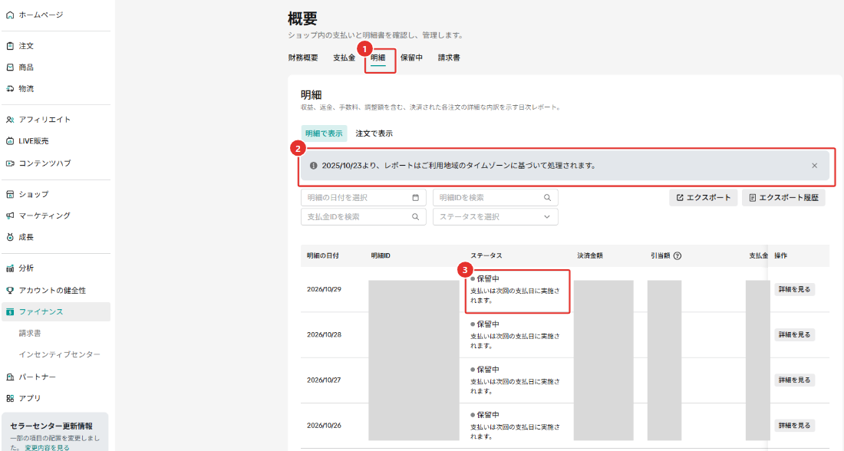Click the search icon in 支払金ID field
Viewport: 844px width, 451px height.
[416, 217]
